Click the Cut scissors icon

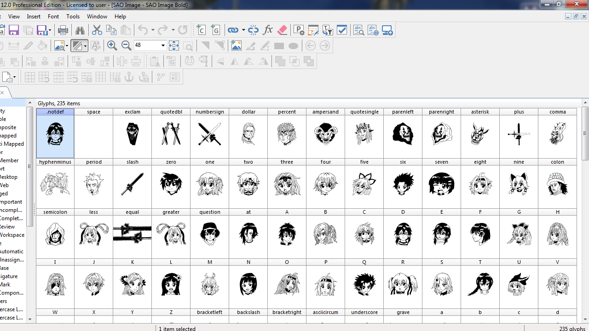point(97,31)
